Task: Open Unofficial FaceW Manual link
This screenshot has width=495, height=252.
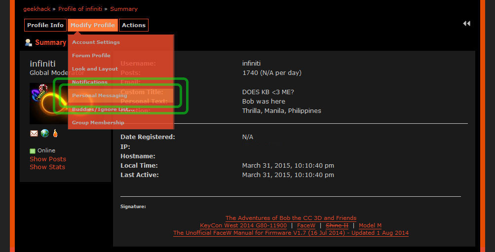Action: click(x=291, y=233)
